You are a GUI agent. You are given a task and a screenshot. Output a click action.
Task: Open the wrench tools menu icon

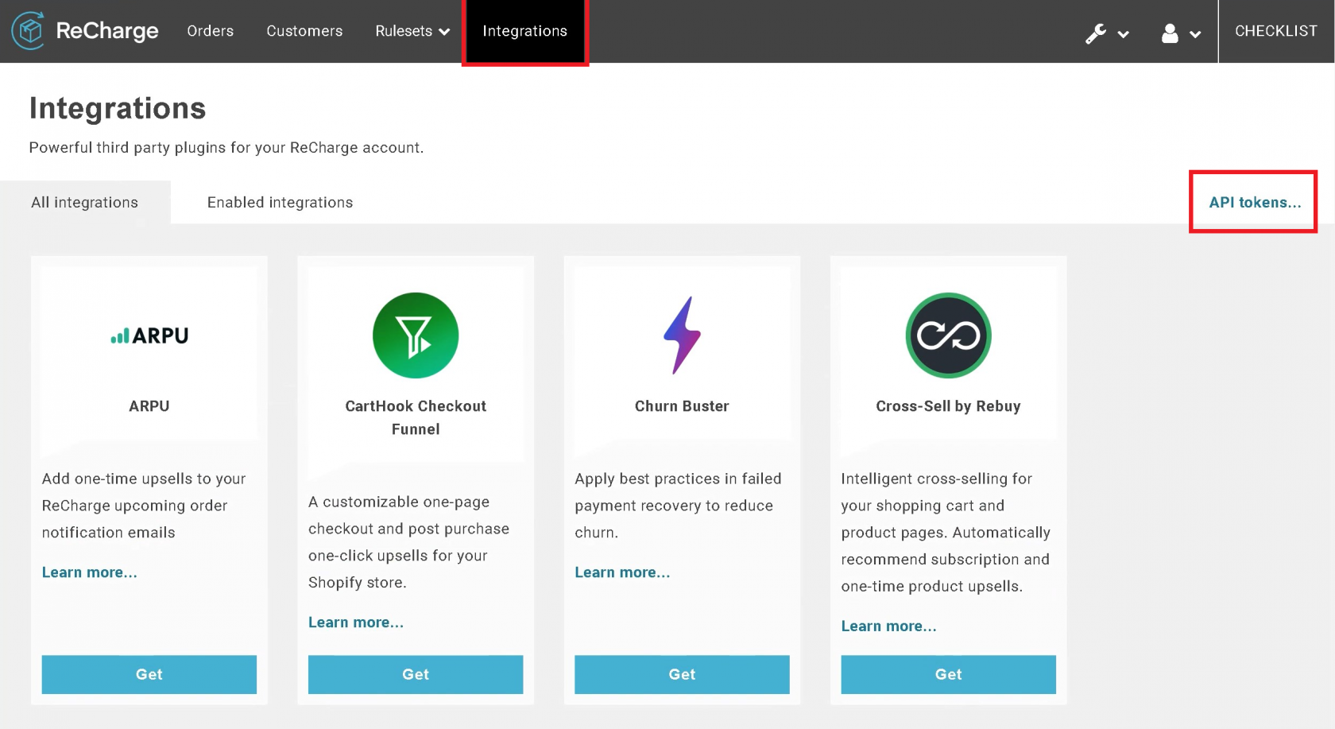click(x=1096, y=33)
